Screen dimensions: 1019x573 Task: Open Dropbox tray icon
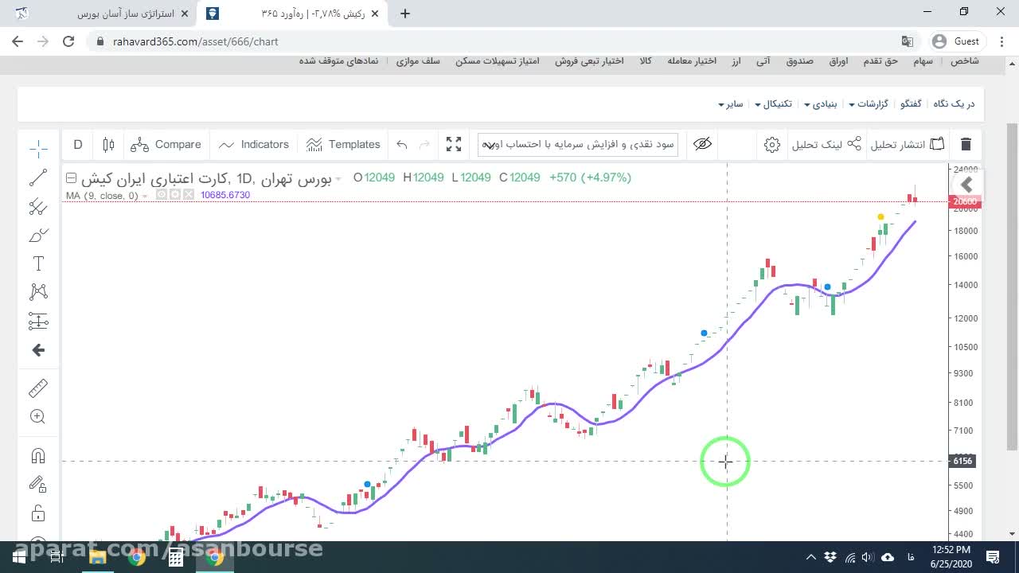830,557
